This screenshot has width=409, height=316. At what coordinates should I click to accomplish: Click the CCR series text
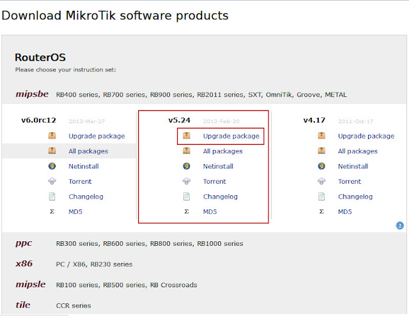pyautogui.click(x=73, y=306)
